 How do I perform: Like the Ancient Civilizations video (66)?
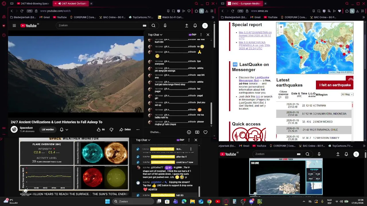[x=101, y=130]
